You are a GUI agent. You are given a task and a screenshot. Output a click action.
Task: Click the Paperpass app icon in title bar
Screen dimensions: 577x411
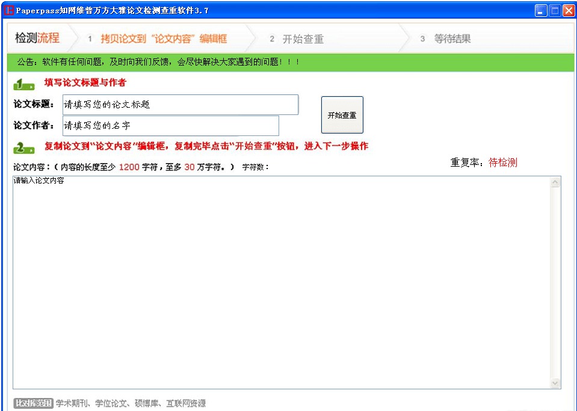8,10
